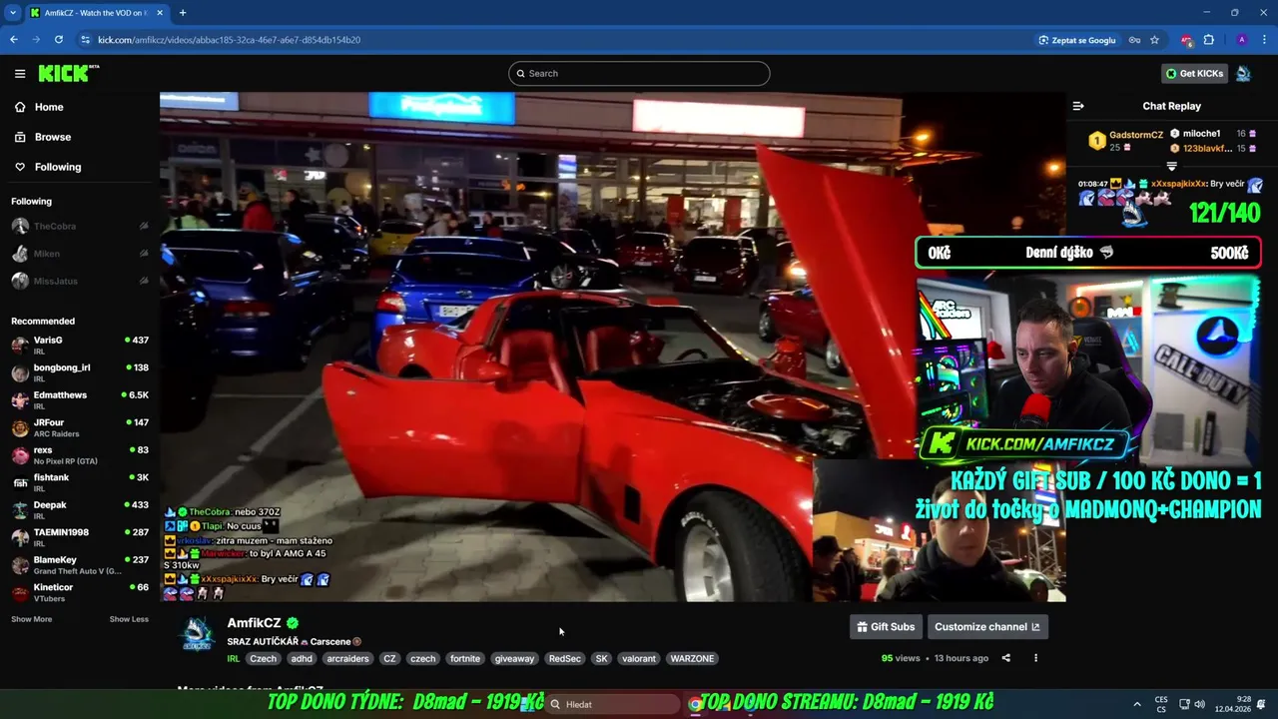Open Kineticor recommended channel

80,592
